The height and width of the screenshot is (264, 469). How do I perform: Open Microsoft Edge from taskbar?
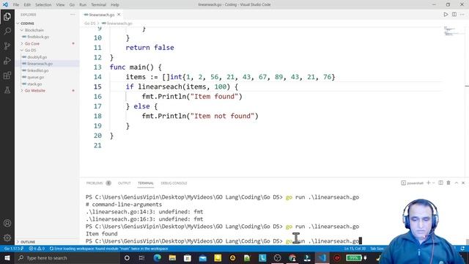(157, 257)
